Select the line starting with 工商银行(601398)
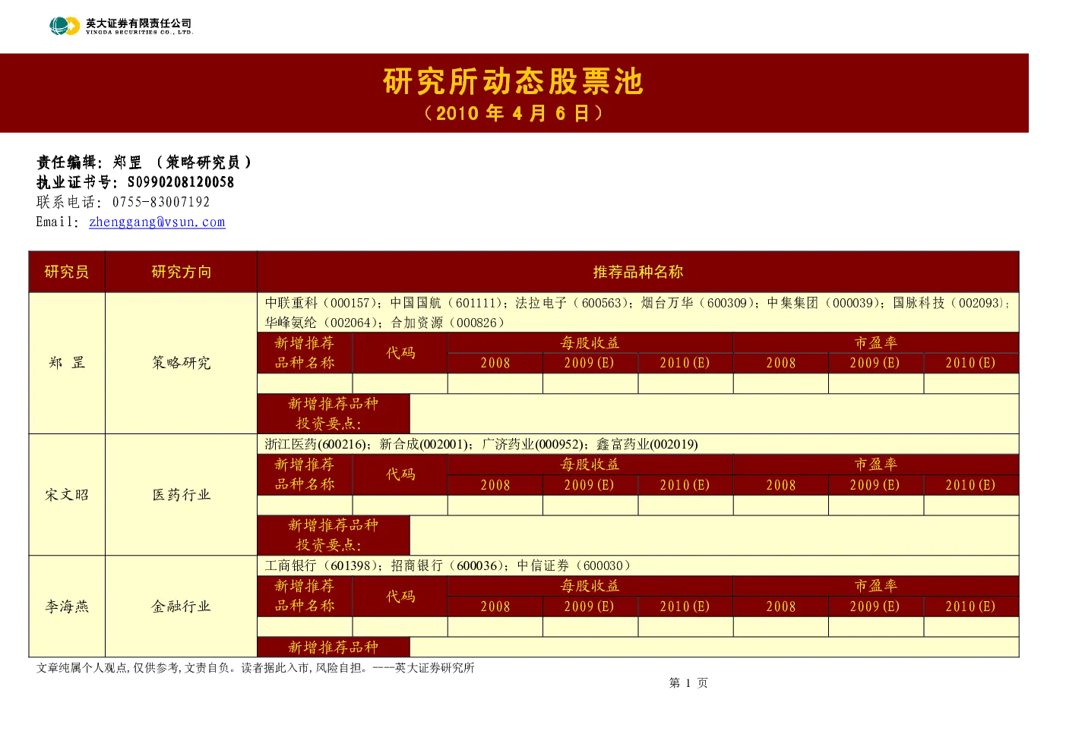This screenshot has width=1066, height=753. point(448,566)
